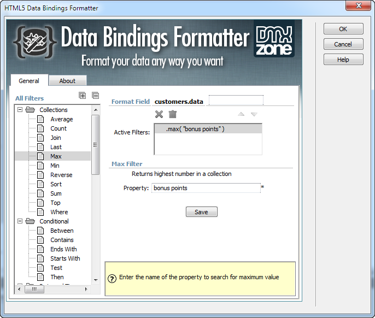Click the Collections folder icon
The width and height of the screenshot is (375, 318).
(30, 110)
